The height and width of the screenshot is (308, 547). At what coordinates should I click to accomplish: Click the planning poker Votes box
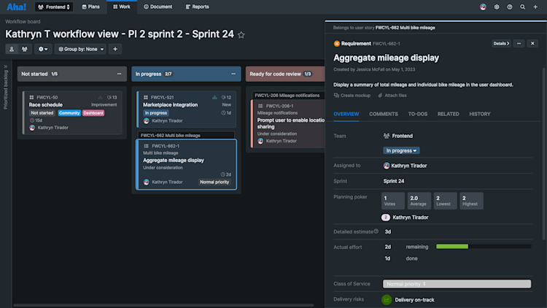[393, 201]
